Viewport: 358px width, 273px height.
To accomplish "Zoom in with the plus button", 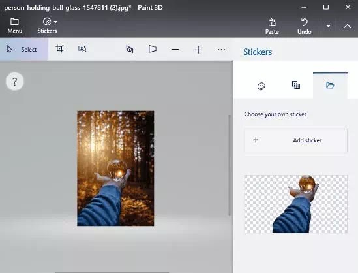I will tap(198, 50).
